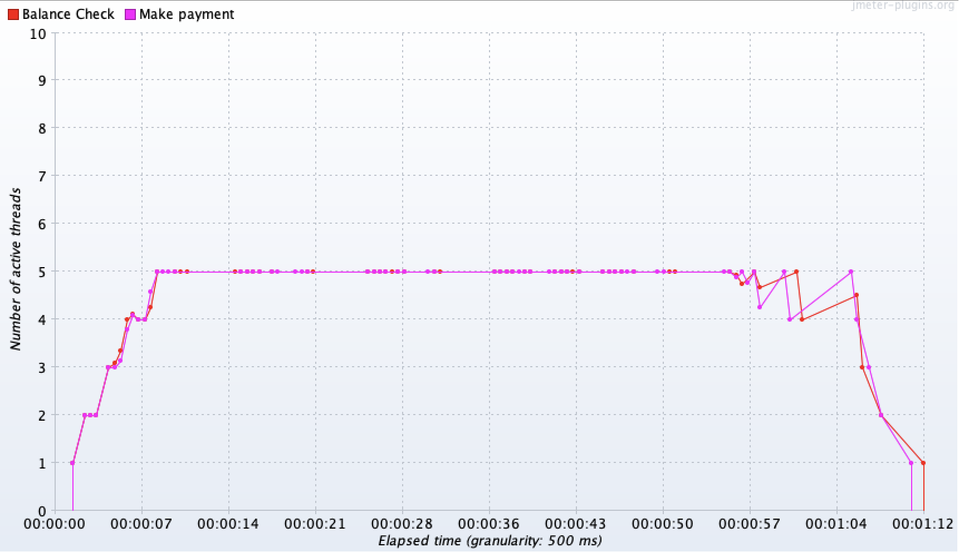
Task: Click the red series line at 4 threads
Action: click(803, 319)
